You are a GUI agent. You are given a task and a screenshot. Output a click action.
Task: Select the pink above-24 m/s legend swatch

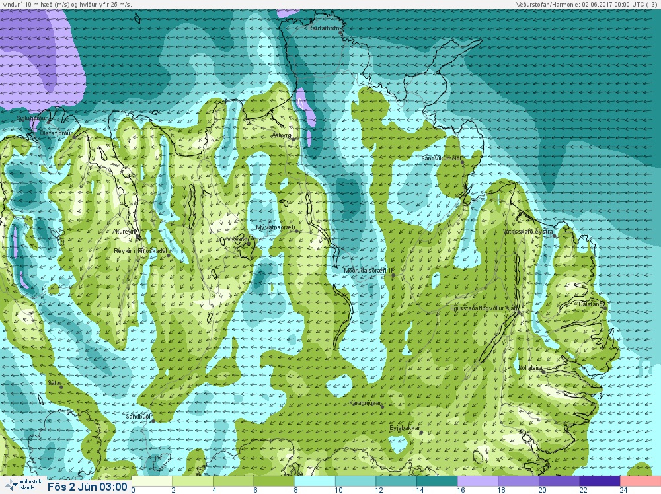pos(641,481)
